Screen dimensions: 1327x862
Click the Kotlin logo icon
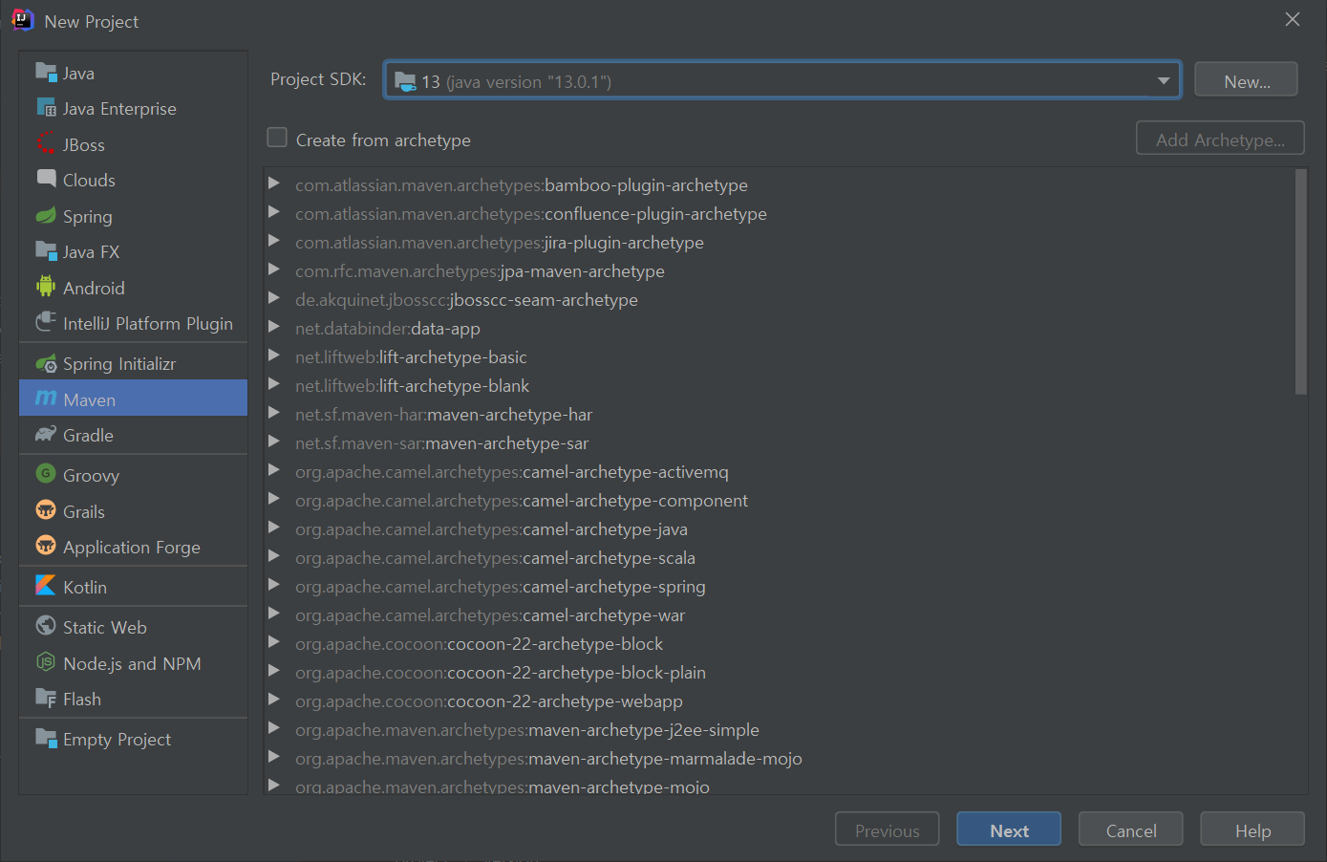(x=46, y=585)
